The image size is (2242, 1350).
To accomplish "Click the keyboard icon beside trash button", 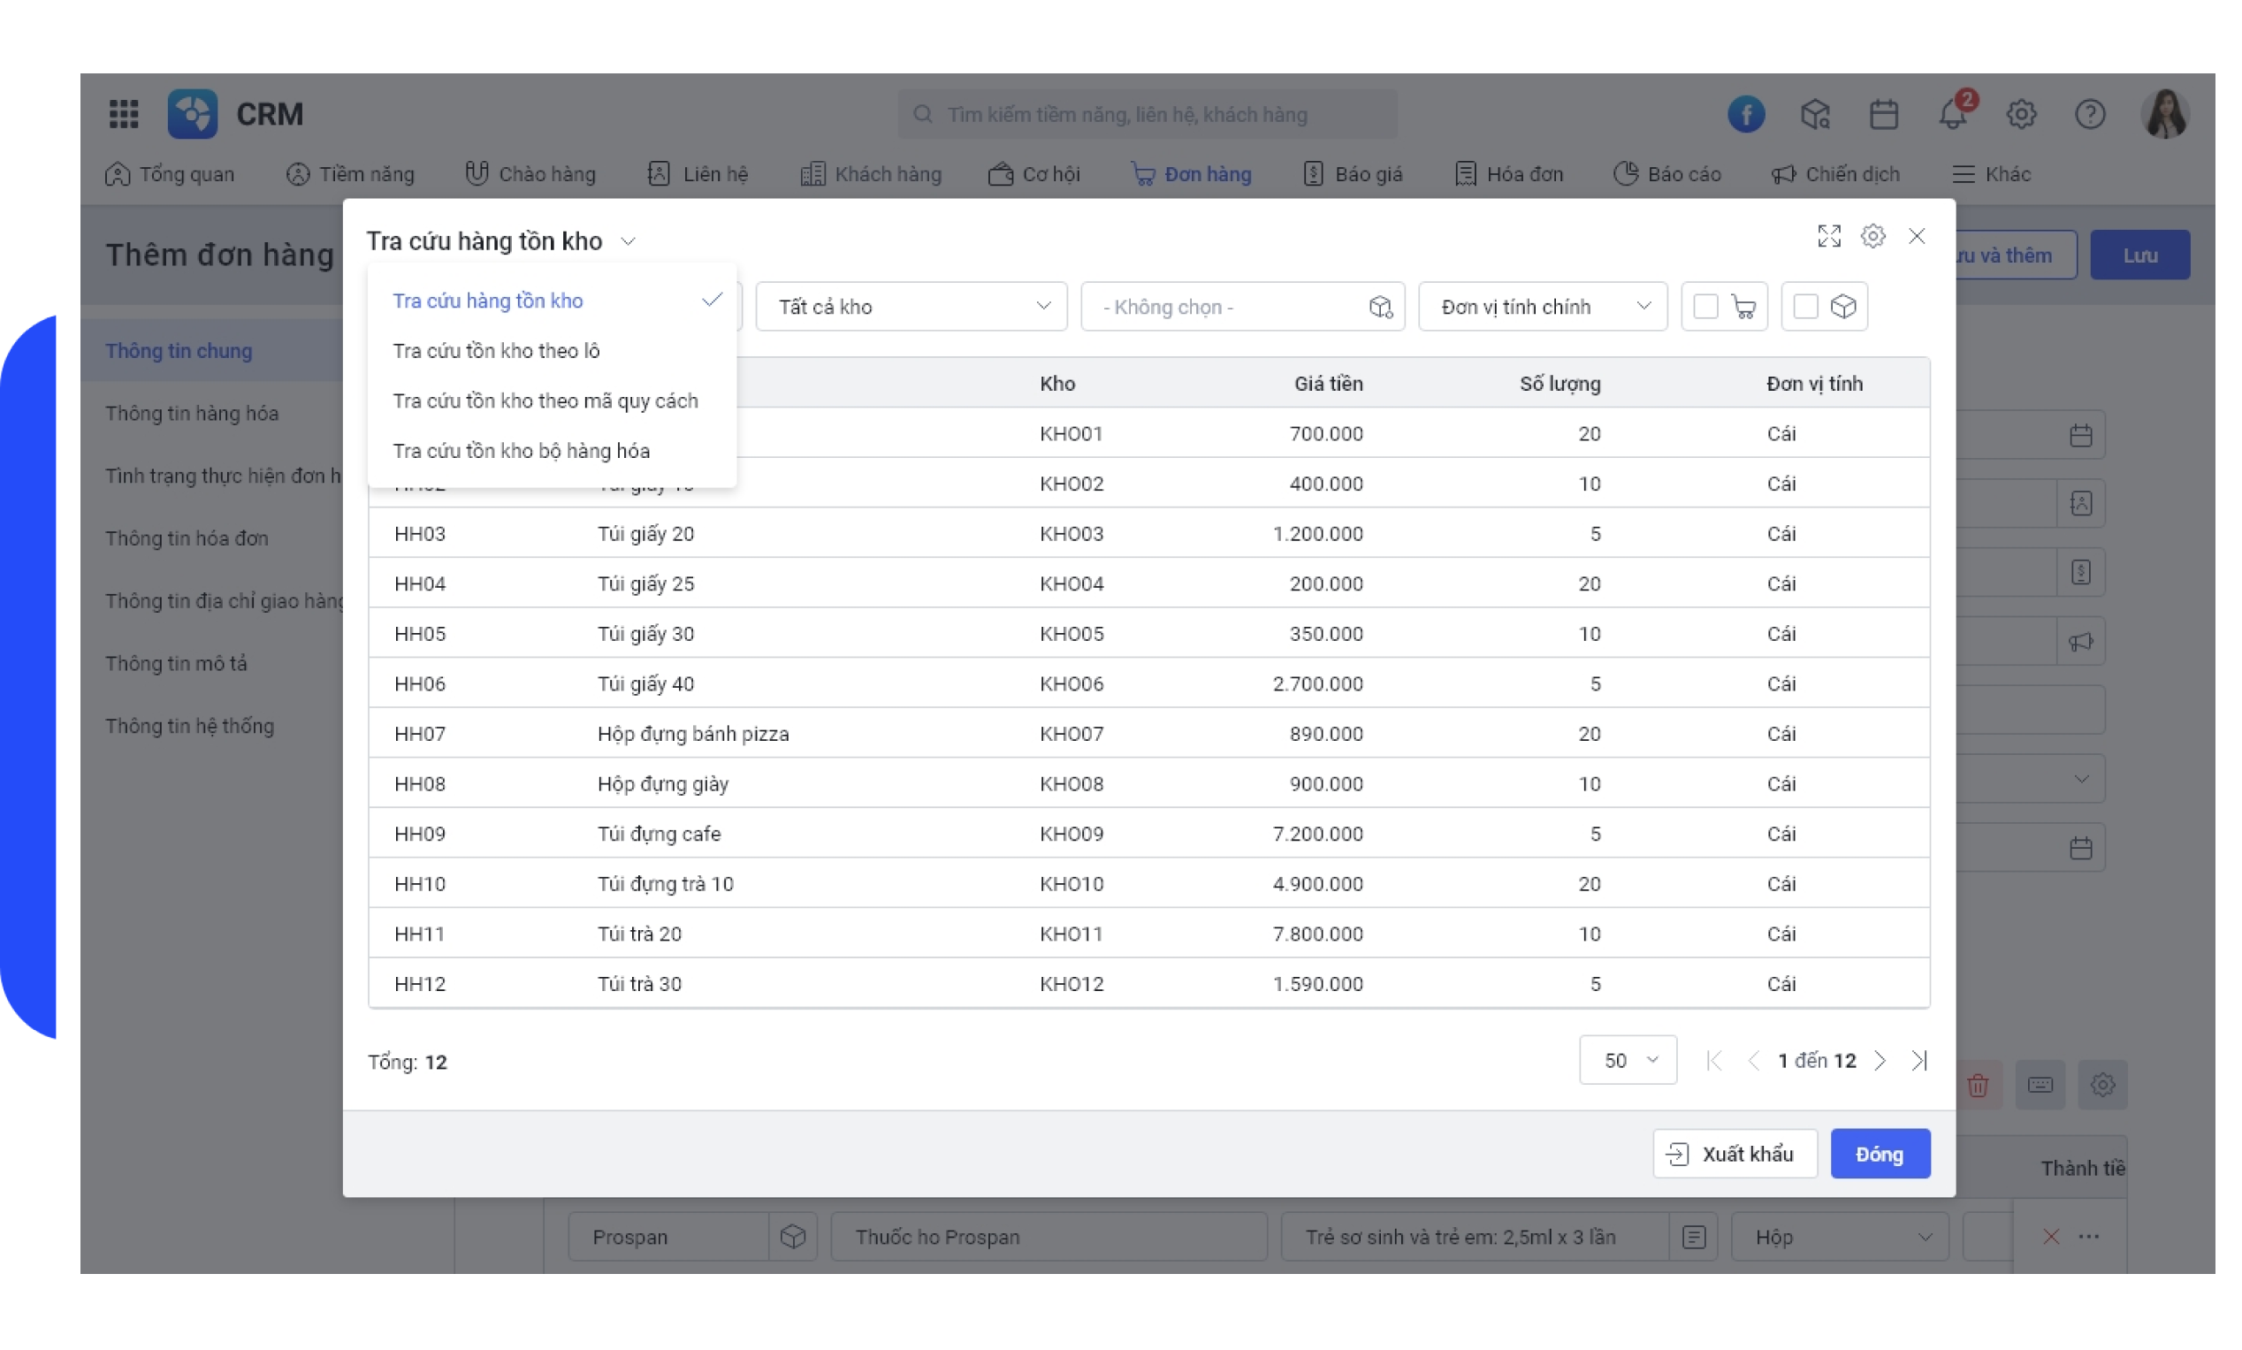I will point(2040,1085).
